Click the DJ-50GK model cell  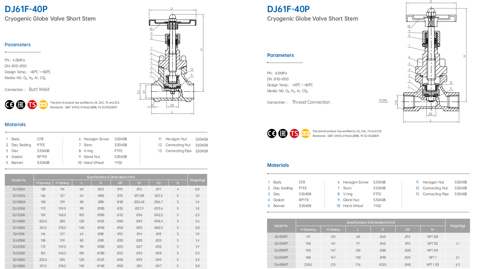point(19,266)
